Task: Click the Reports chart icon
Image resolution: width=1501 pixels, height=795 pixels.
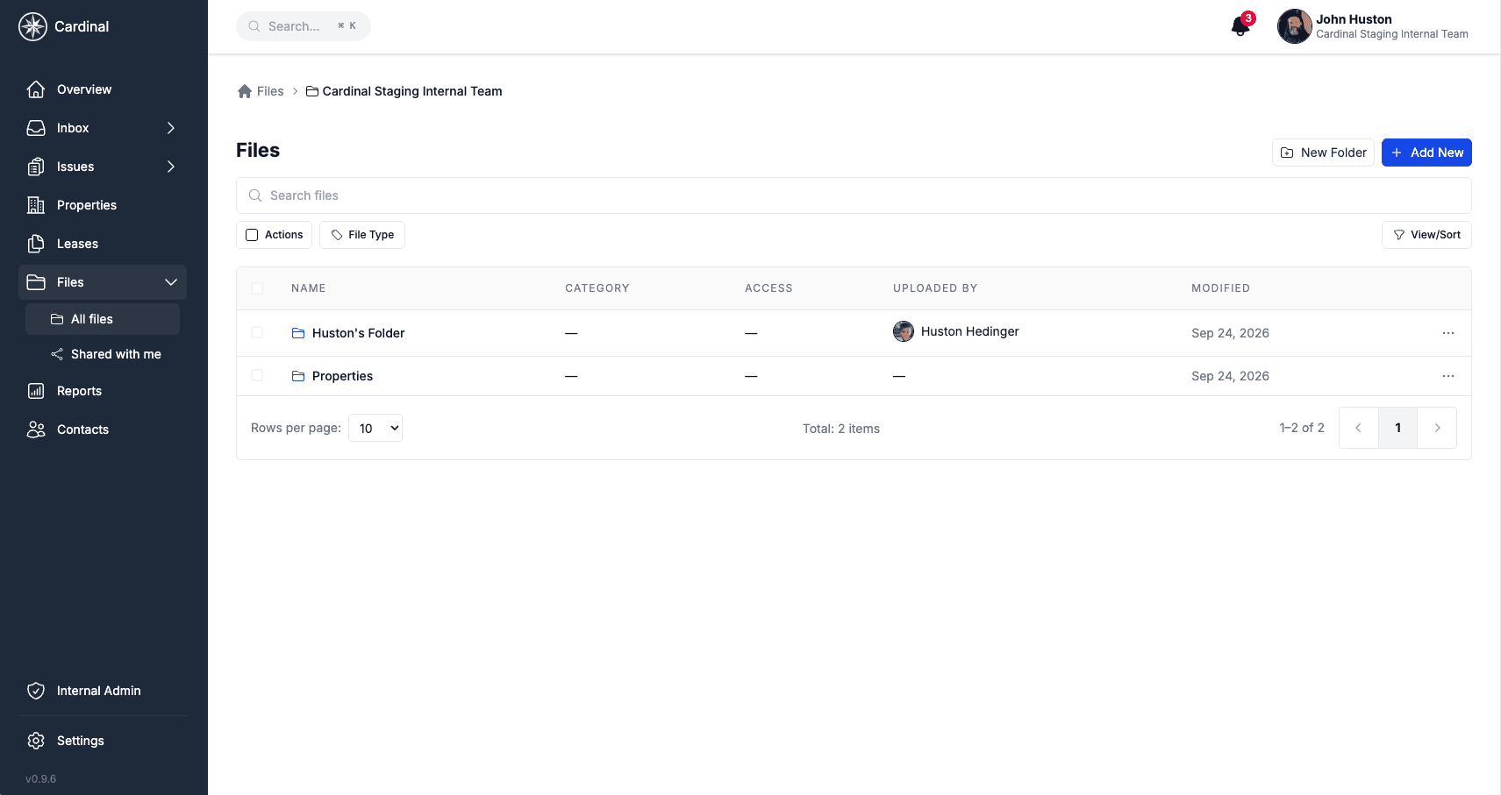Action: (36, 391)
